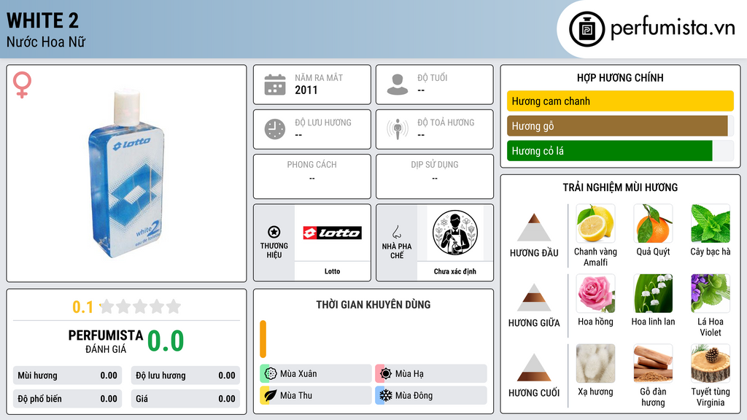Screen dimensions: 747x420
Task: Click the person icon beside Độ tuổi
Action: 398,85
